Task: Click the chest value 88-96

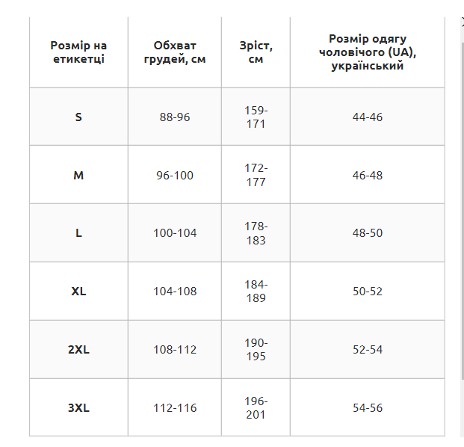Action: pyautogui.click(x=175, y=117)
